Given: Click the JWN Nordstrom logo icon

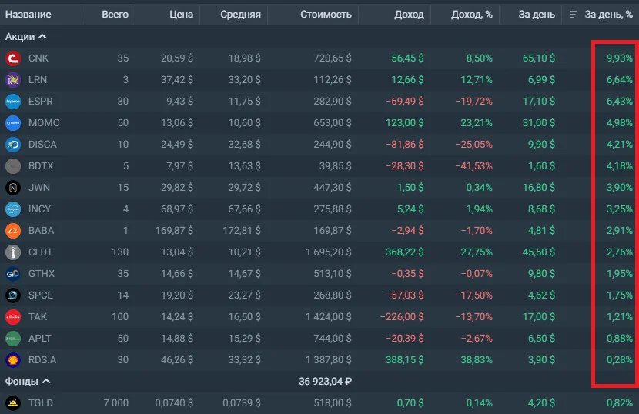Looking at the screenshot, I should click(x=13, y=188).
